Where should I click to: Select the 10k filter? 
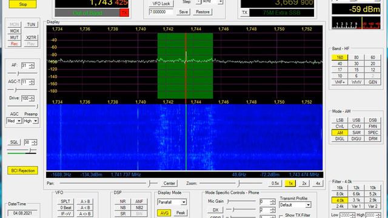pyautogui.click(x=373, y=188)
